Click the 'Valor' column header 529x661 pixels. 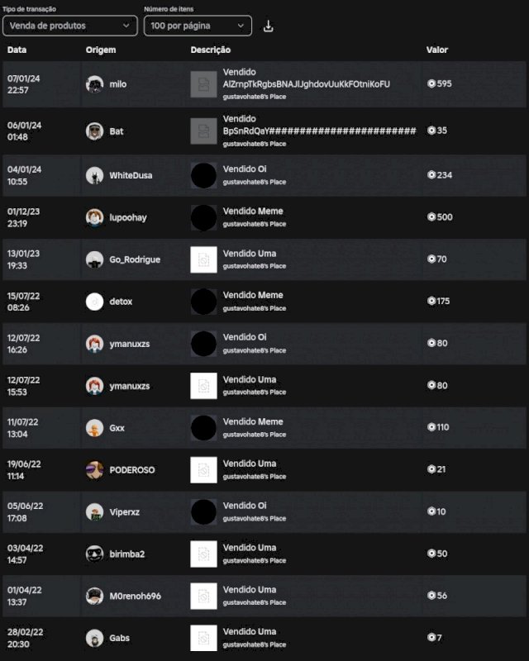[x=437, y=50]
